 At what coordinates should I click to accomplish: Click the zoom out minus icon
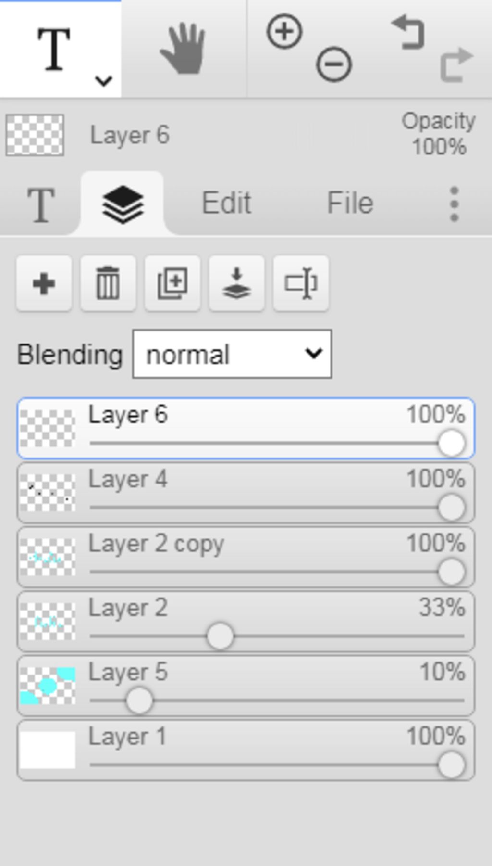click(334, 64)
